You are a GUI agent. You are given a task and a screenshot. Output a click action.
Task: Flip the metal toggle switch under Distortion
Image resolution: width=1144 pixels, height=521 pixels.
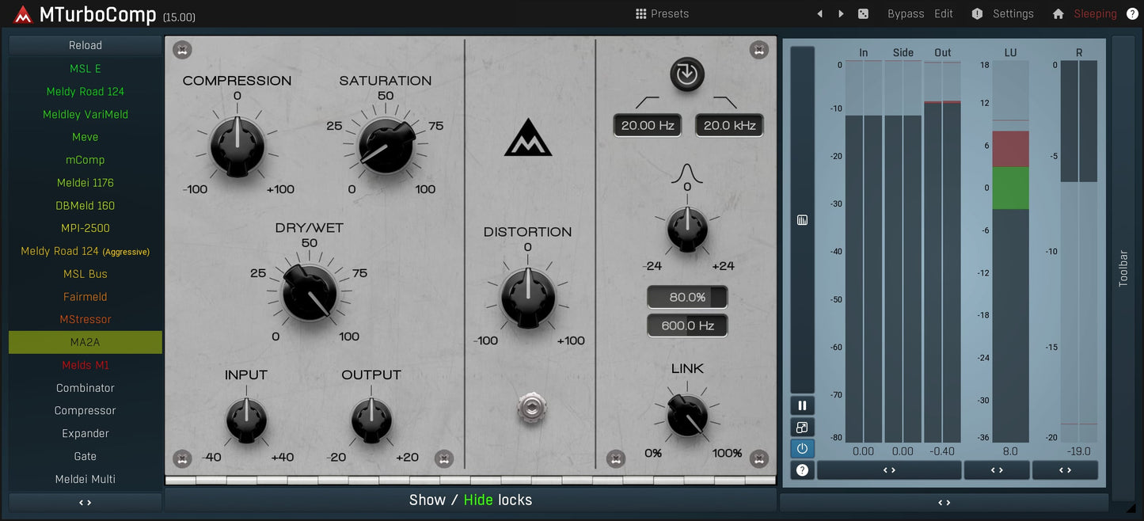530,409
